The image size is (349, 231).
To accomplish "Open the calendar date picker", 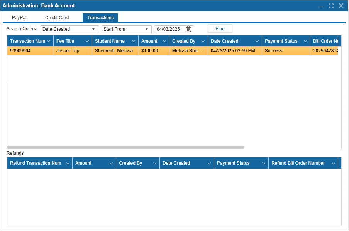I will [188, 29].
